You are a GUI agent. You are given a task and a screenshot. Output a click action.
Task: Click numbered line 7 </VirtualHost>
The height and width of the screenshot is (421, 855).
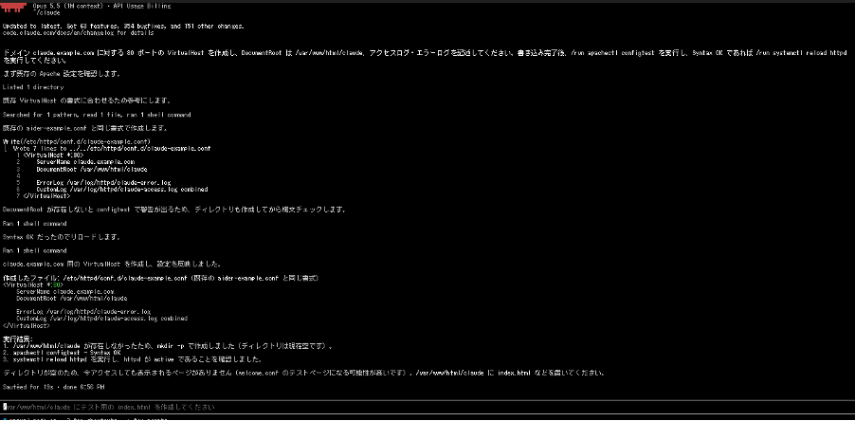click(x=43, y=195)
